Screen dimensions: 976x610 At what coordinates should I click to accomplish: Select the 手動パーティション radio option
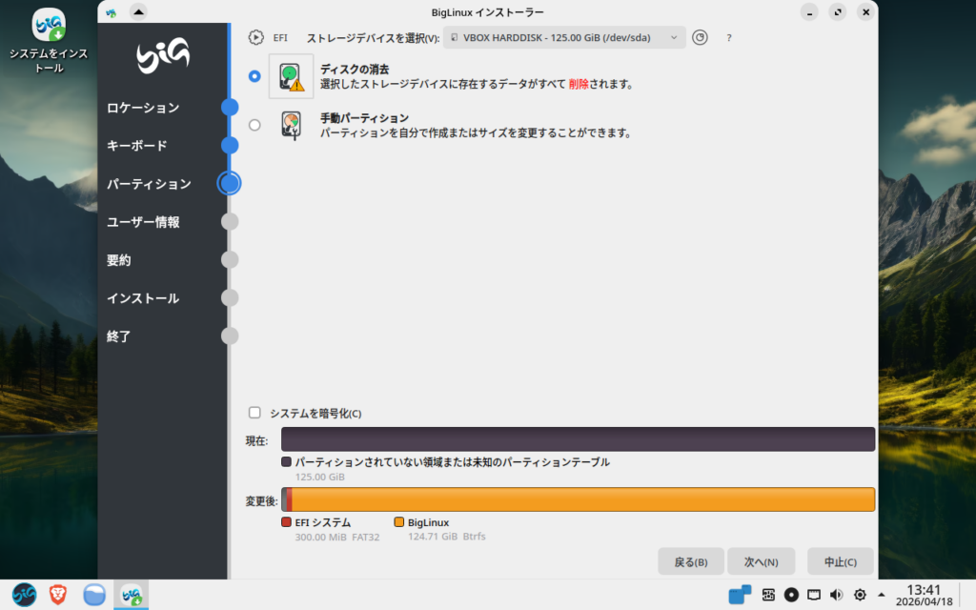(x=254, y=125)
